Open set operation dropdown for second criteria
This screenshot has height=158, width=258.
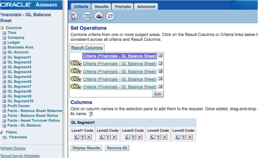pyautogui.click(x=79, y=64)
